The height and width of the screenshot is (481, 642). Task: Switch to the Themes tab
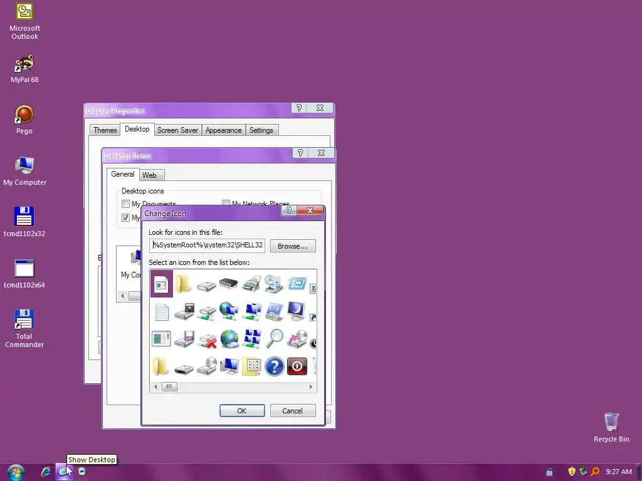point(105,130)
